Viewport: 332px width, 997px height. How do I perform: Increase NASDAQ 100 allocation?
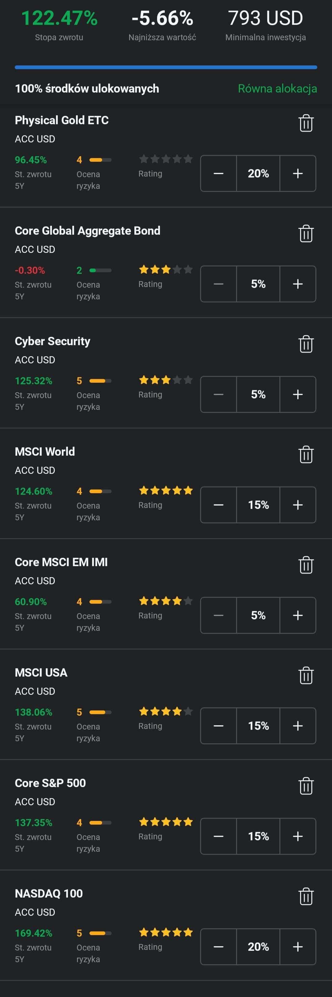pyautogui.click(x=298, y=947)
